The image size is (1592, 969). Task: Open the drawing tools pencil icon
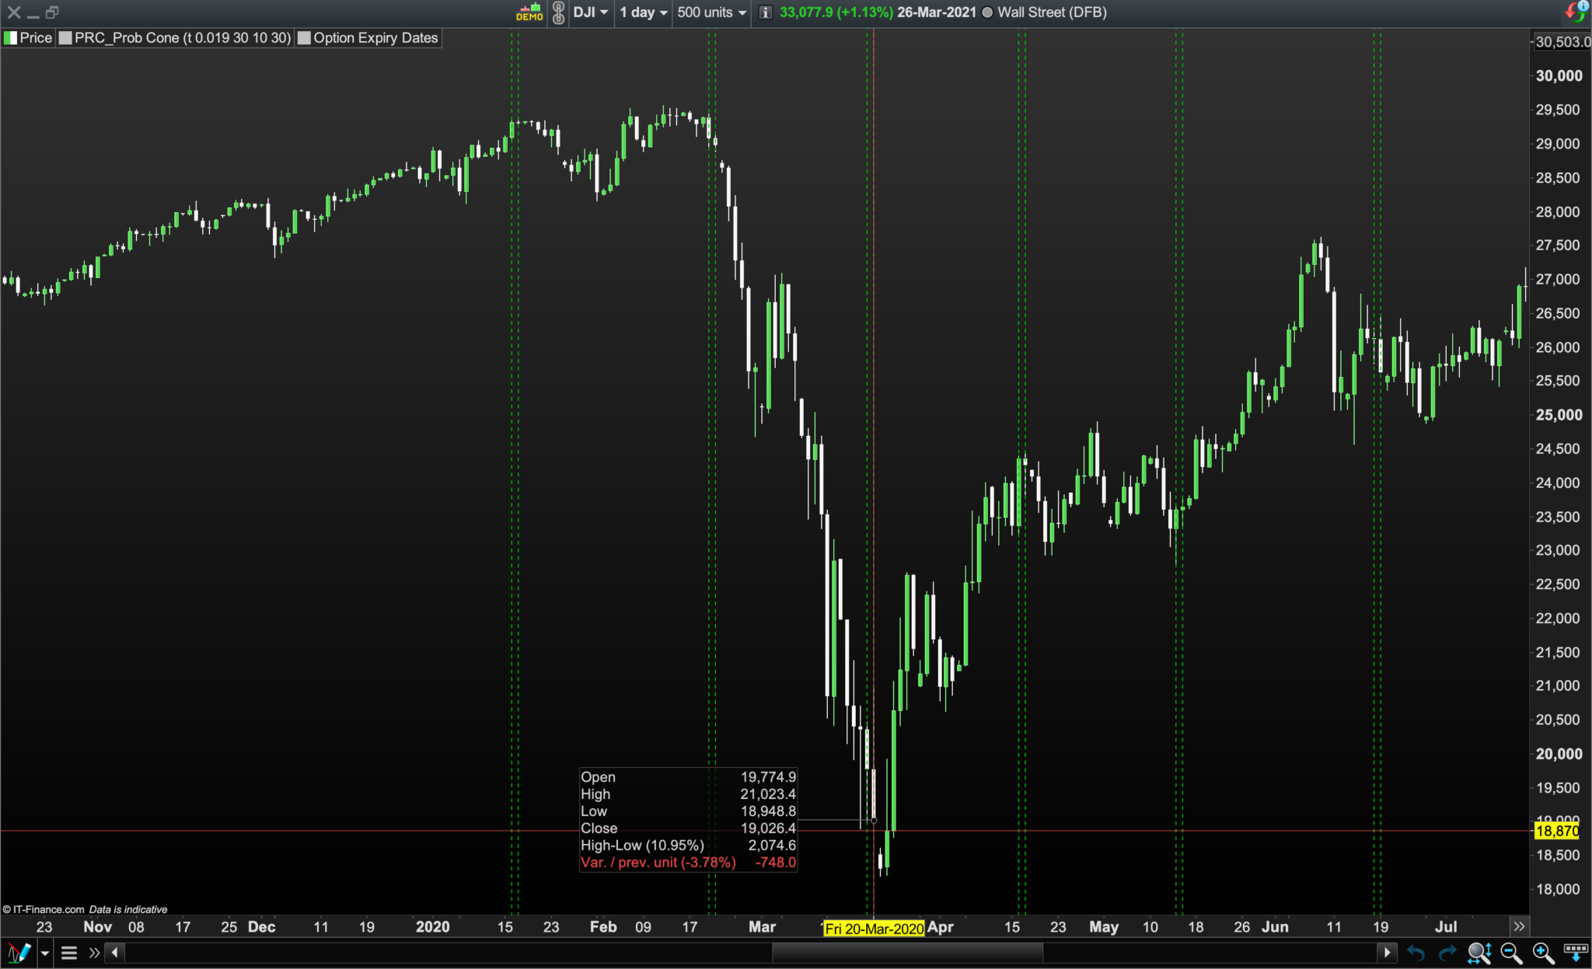coord(19,952)
